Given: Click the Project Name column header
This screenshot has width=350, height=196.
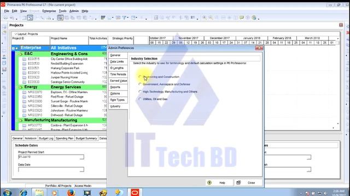Looking at the screenshot, I should point(69,40).
